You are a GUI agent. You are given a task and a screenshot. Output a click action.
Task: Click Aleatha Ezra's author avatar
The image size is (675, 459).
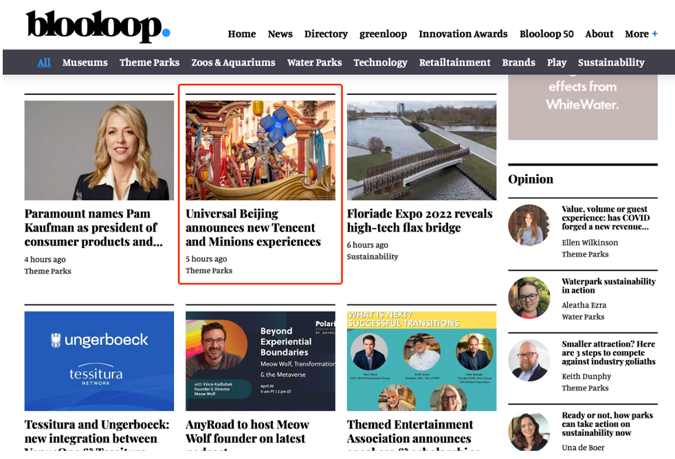pos(529,298)
